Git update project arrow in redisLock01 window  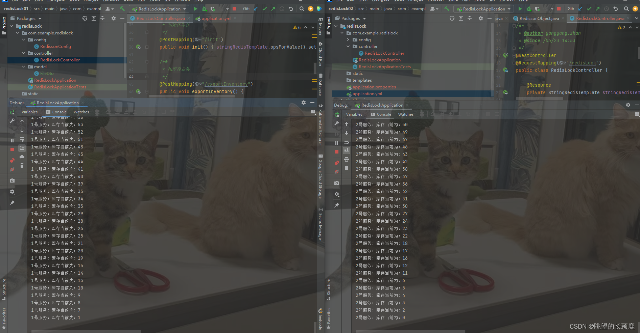(256, 9)
